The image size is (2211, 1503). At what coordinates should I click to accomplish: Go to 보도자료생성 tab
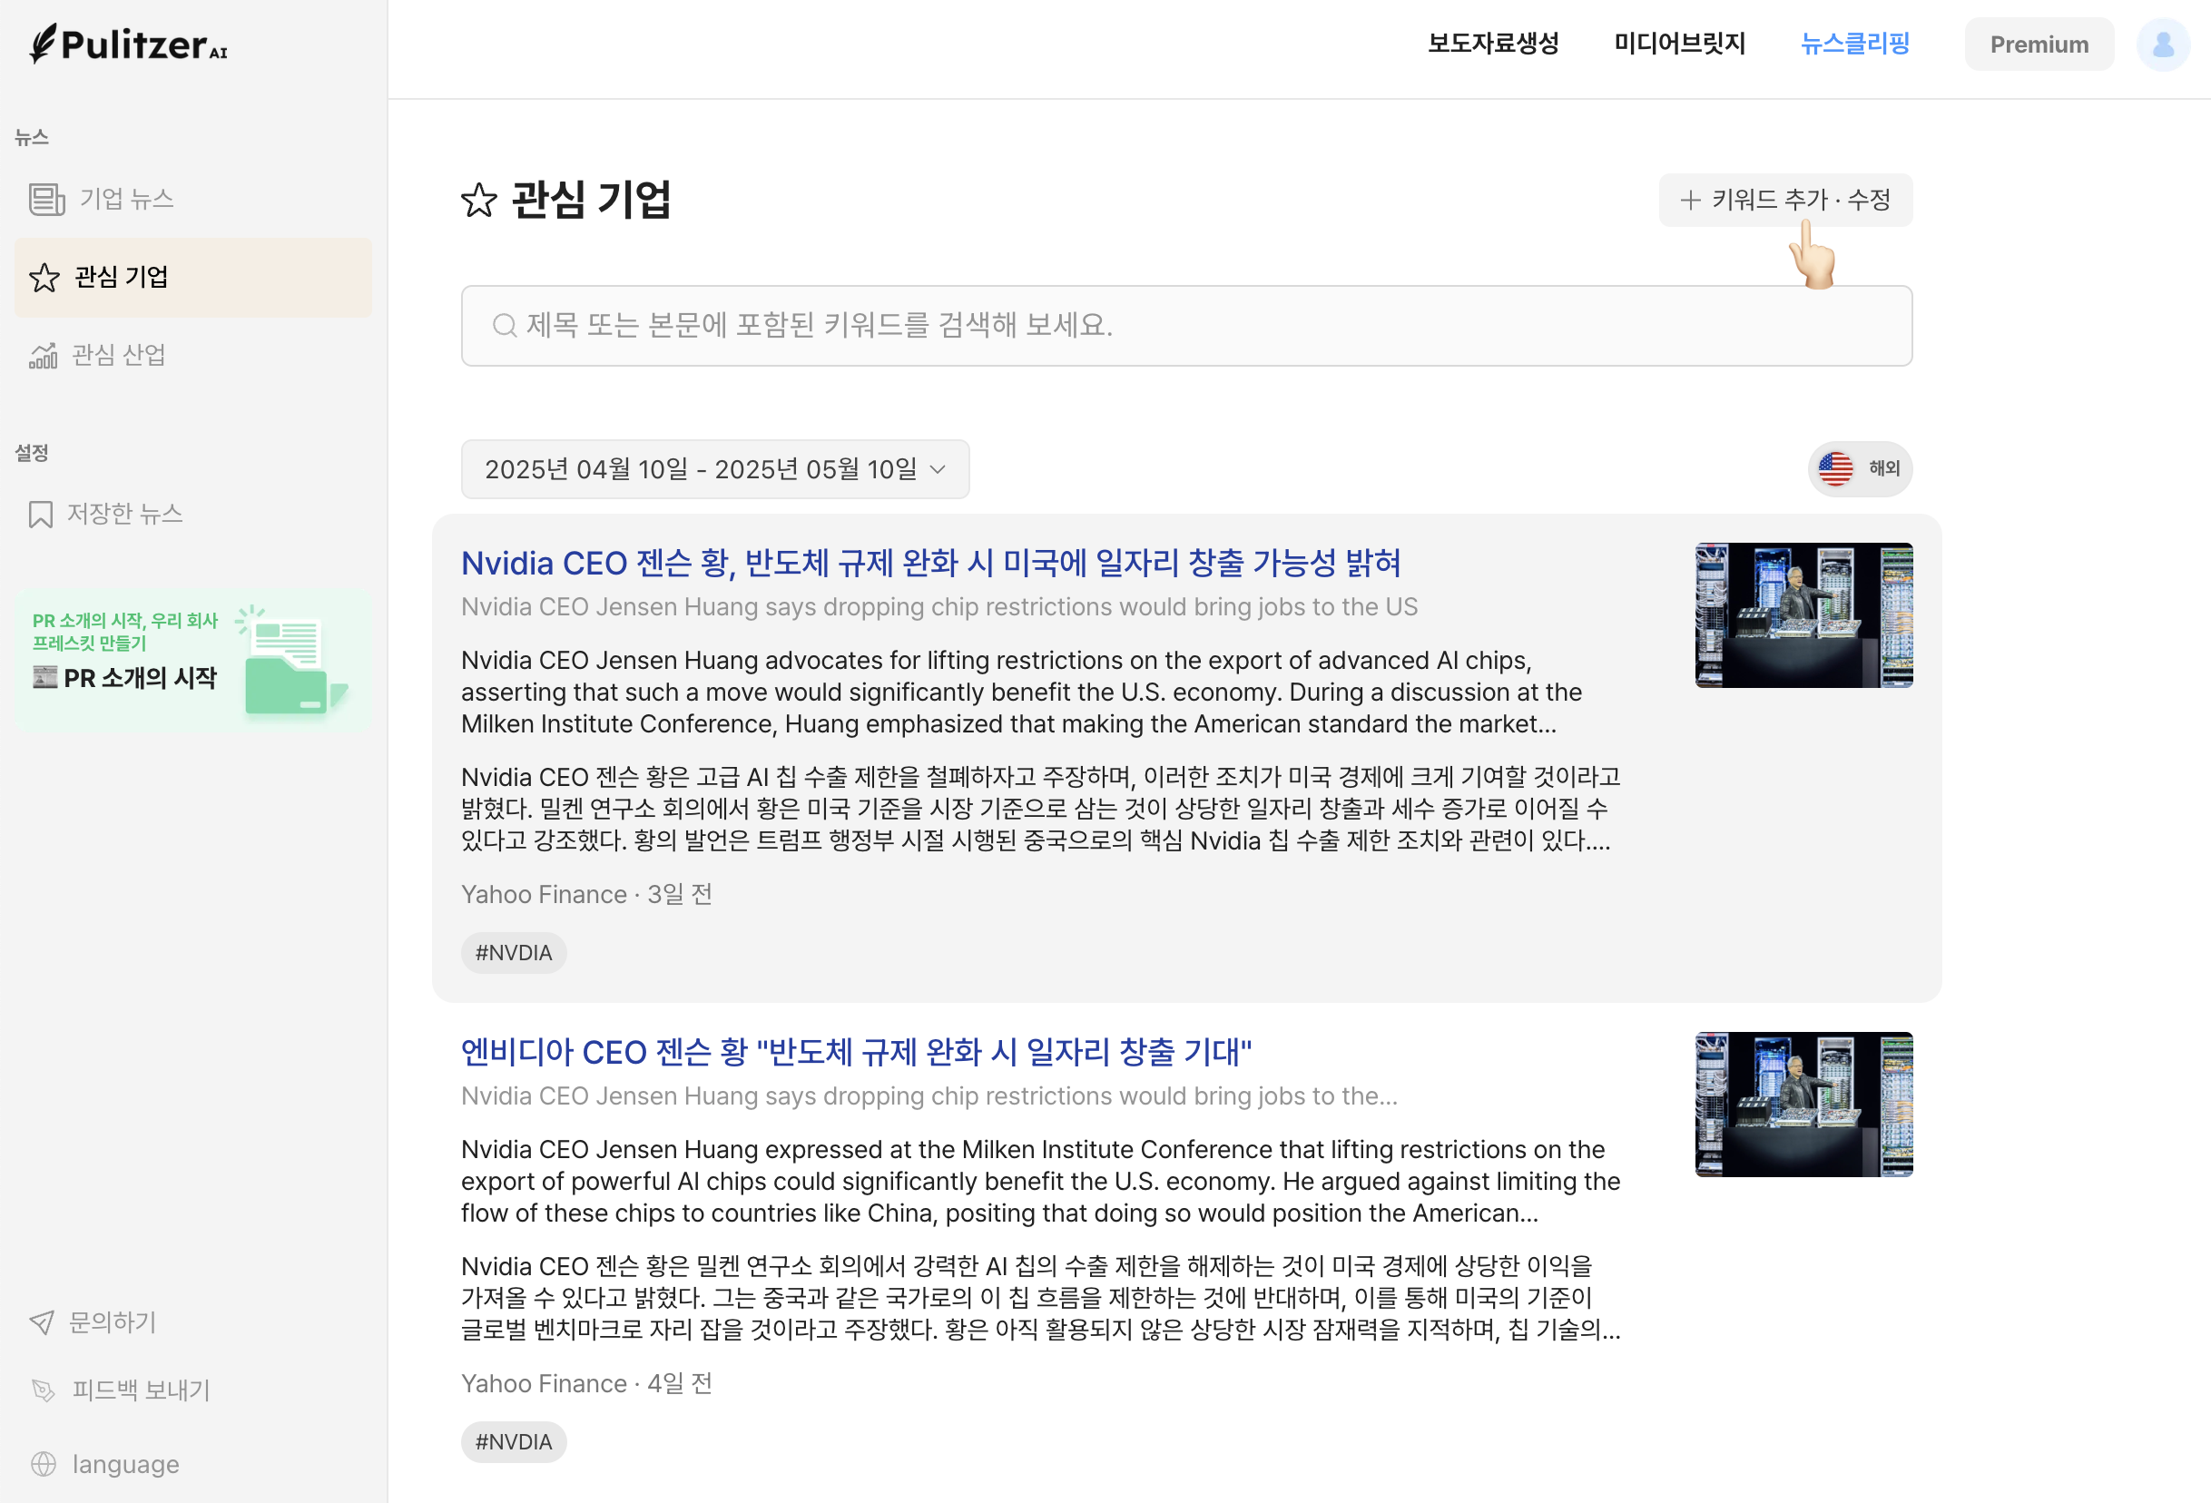click(1493, 44)
